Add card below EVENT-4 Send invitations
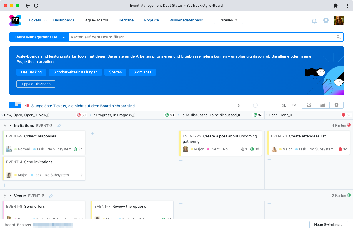 click(4, 185)
